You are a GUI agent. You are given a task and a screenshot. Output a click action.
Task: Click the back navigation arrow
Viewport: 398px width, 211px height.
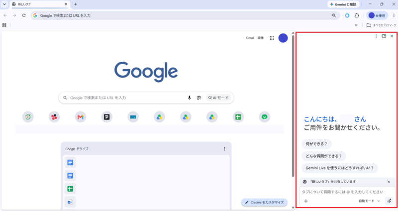pos(5,15)
